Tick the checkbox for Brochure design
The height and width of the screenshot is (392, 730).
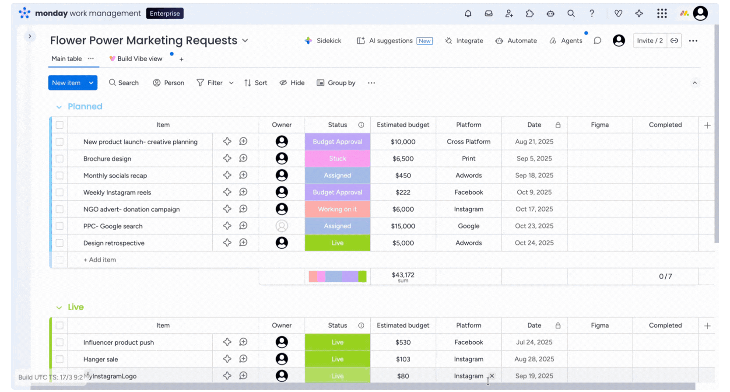(60, 159)
